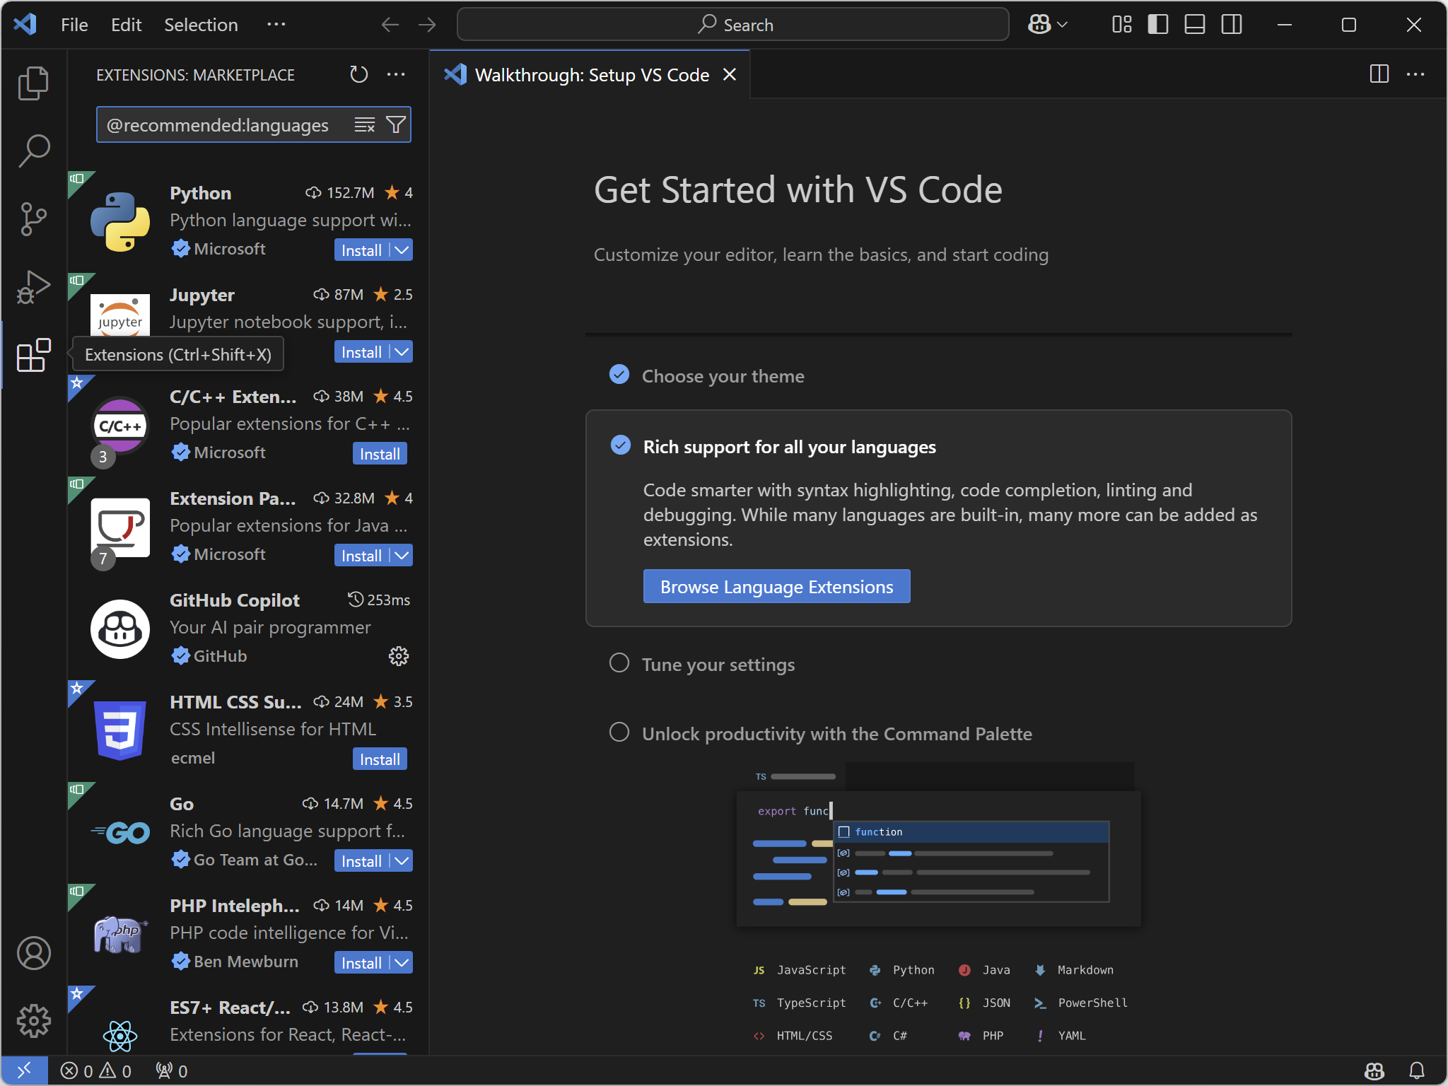This screenshot has height=1086, width=1448.
Task: Install the HTML CSS Support extension
Action: point(379,759)
